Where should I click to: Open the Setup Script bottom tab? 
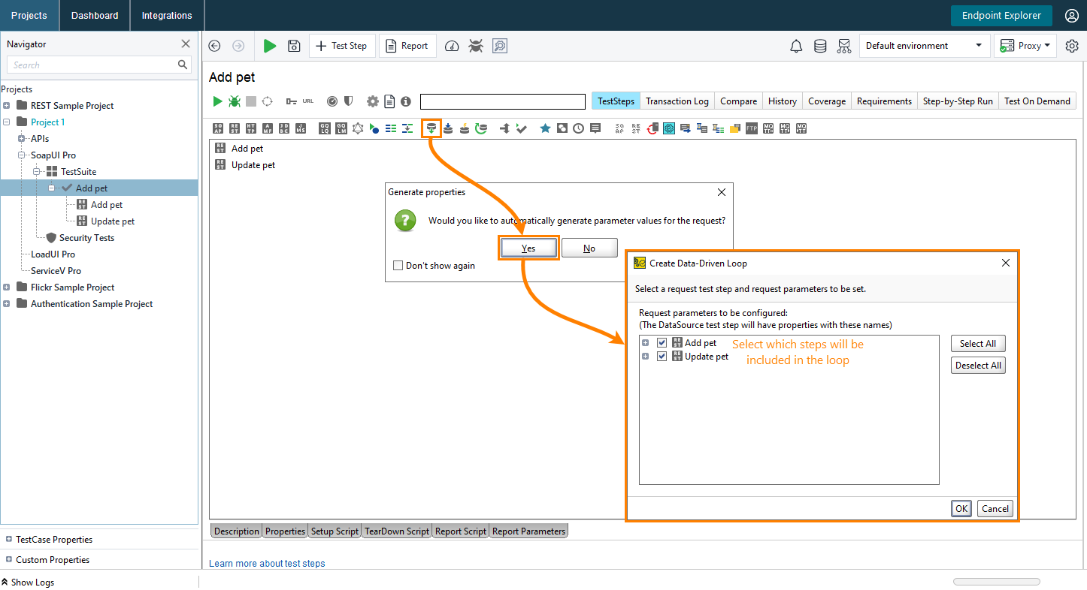(x=335, y=531)
